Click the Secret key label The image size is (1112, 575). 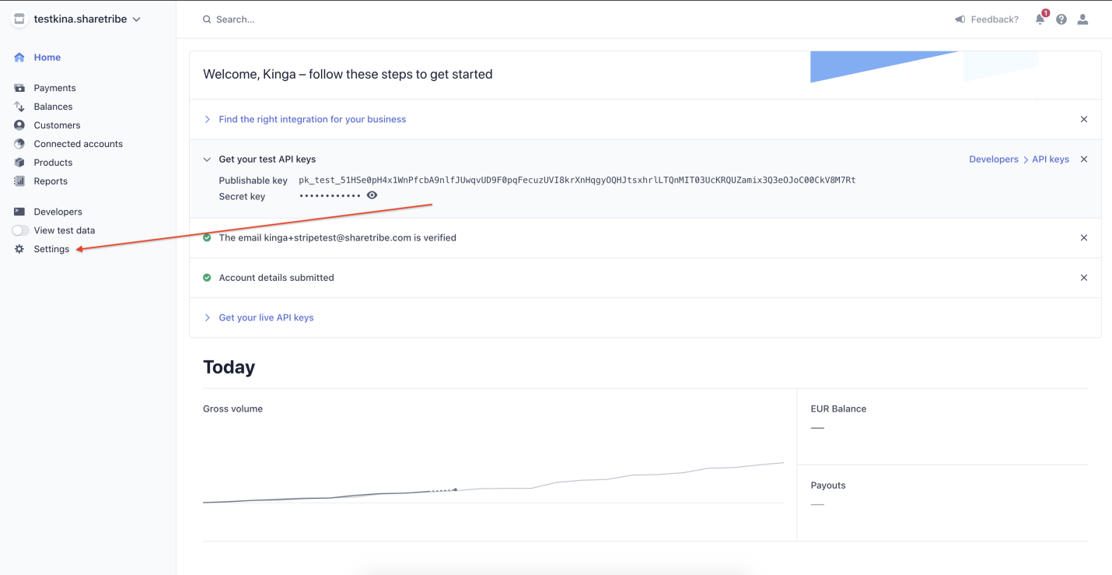242,197
